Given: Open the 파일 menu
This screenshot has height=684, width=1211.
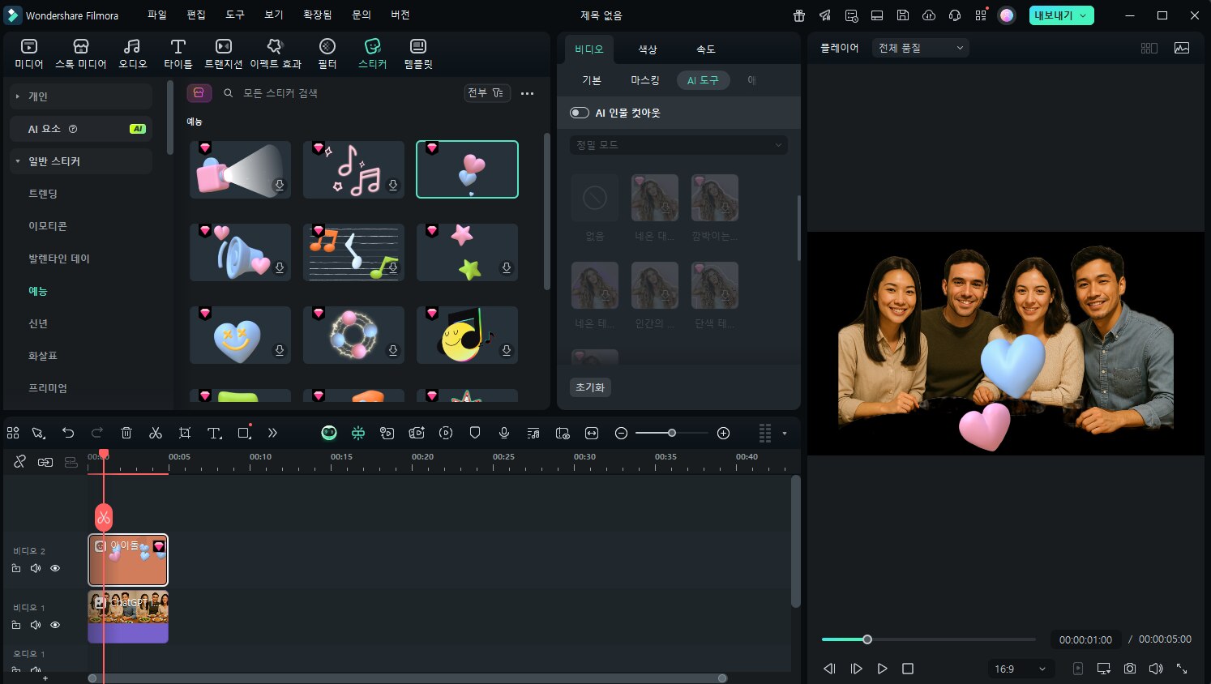Looking at the screenshot, I should click(156, 15).
